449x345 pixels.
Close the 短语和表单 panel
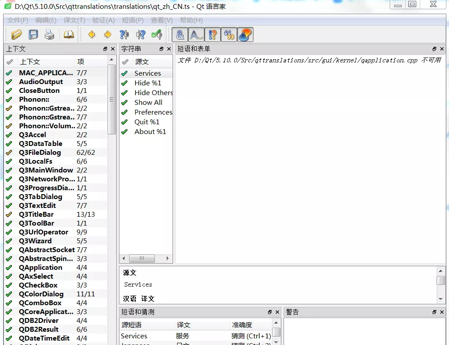(442, 49)
